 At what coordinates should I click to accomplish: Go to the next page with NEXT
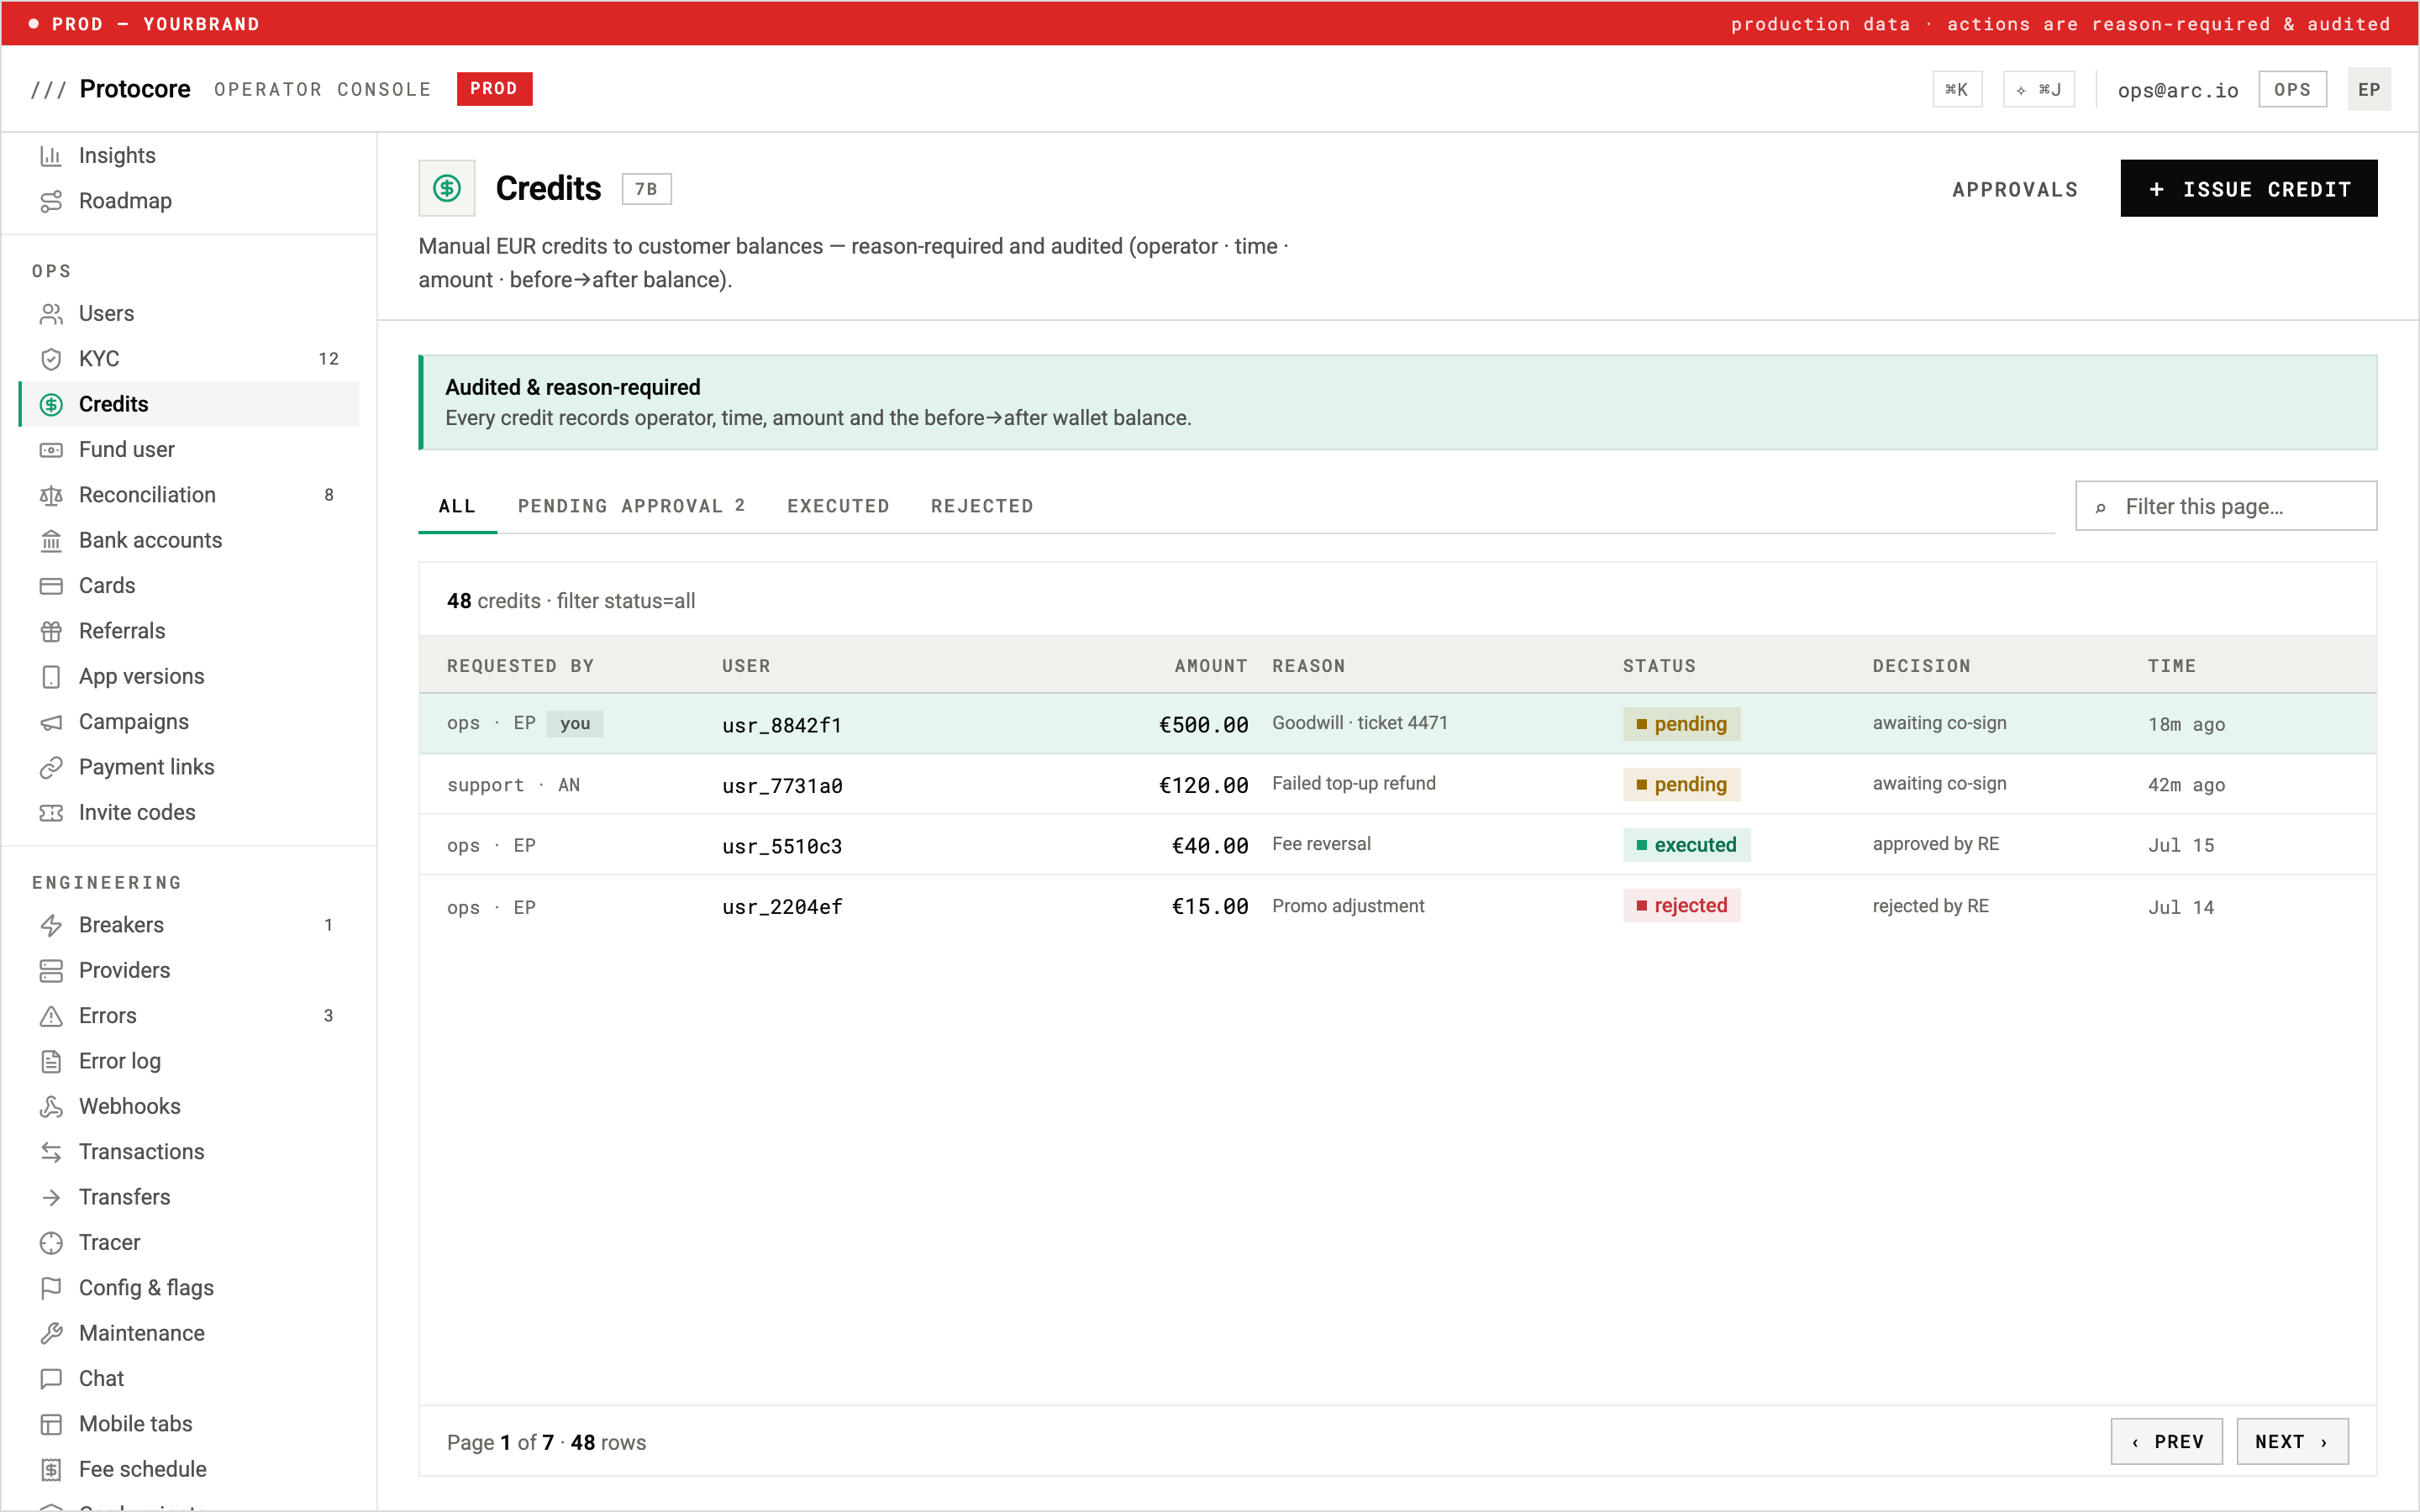pyautogui.click(x=2292, y=1442)
